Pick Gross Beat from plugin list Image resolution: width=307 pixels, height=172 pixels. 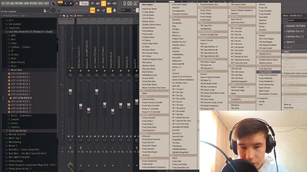point(263,17)
